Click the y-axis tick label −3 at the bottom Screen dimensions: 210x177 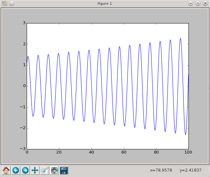(23, 149)
